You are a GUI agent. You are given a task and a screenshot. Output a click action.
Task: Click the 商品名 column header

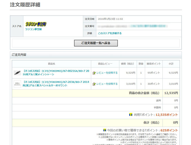[51, 64]
